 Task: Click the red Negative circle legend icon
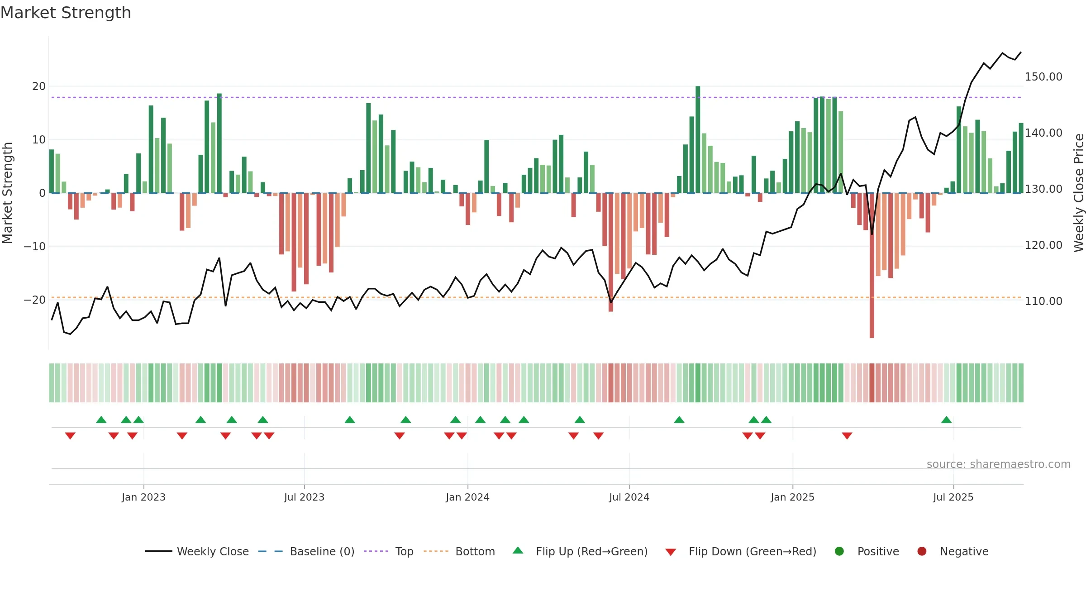[x=922, y=551]
